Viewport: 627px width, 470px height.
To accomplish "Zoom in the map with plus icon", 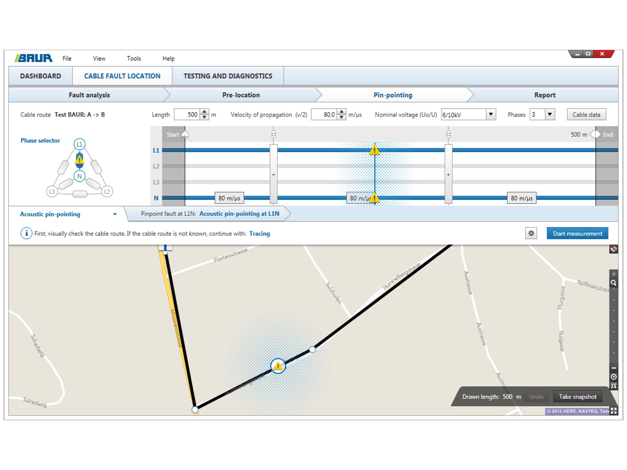I will click(x=613, y=274).
